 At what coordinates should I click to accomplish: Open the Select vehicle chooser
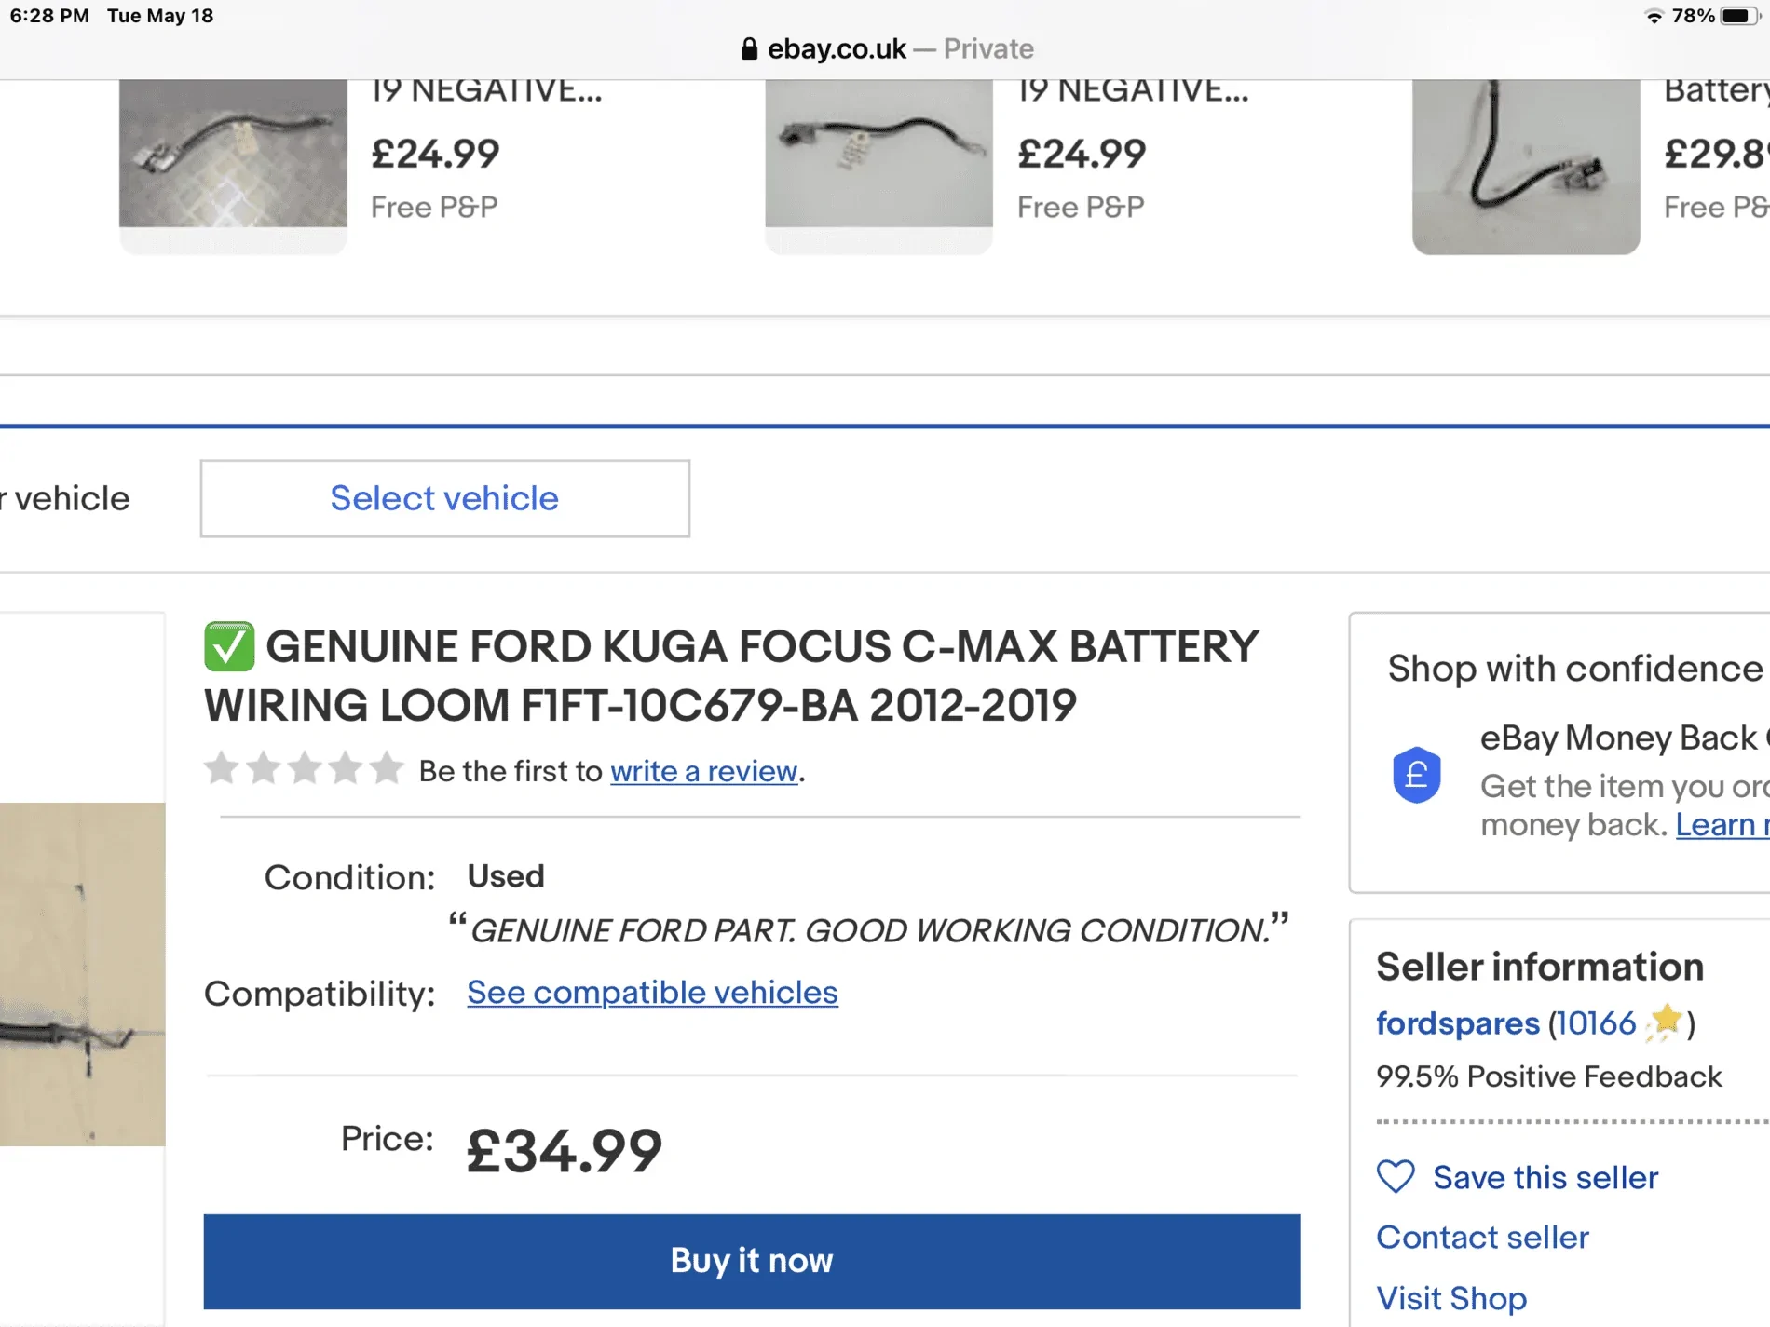click(x=444, y=498)
